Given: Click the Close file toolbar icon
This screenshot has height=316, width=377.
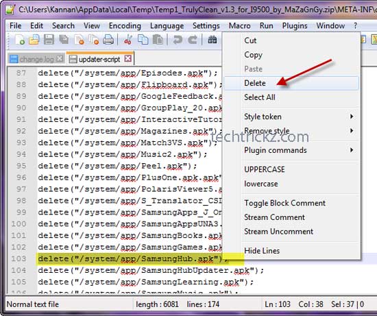Looking at the screenshot, I should click(79, 40).
